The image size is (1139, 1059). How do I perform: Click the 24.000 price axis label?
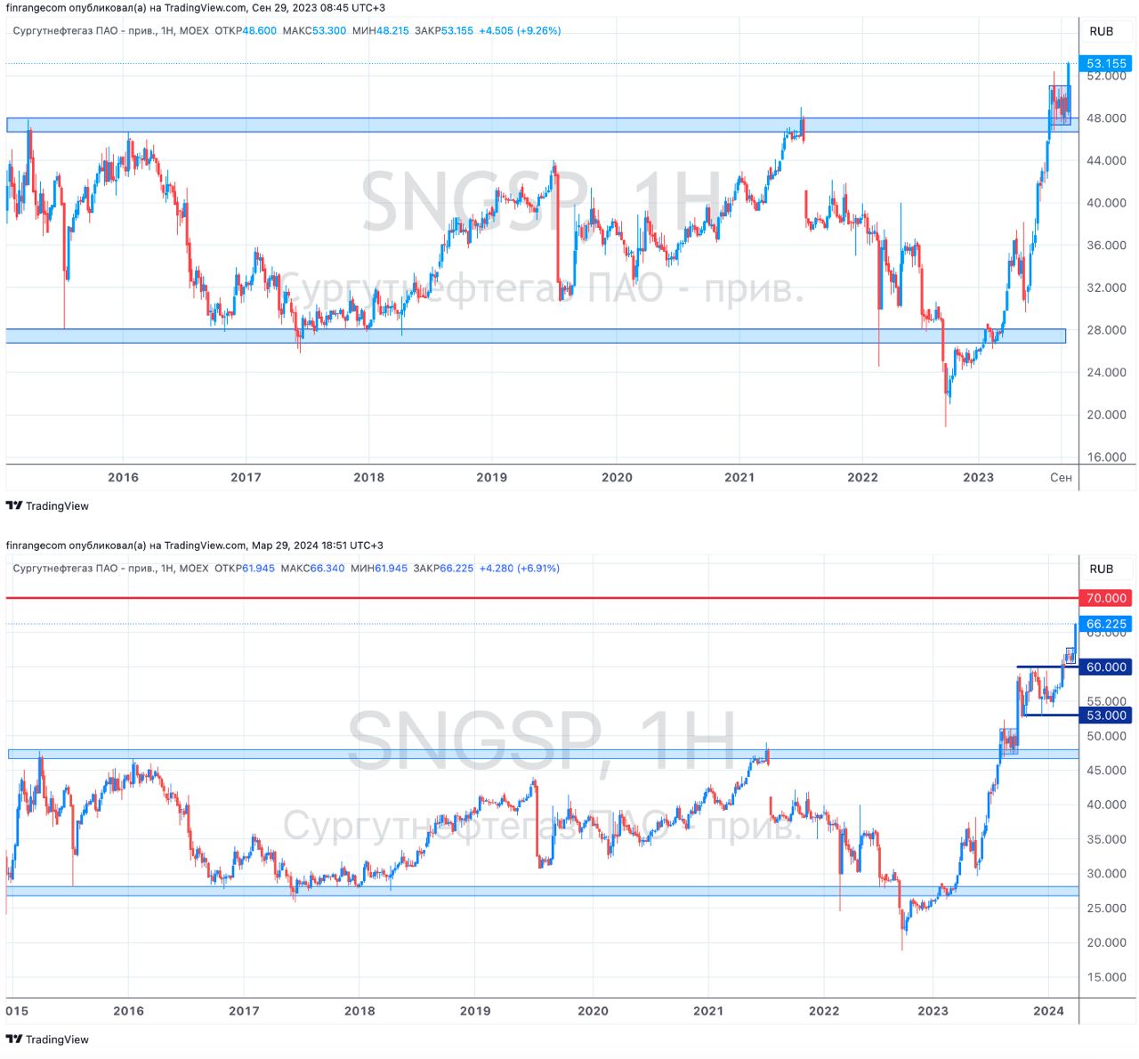[x=1106, y=372]
